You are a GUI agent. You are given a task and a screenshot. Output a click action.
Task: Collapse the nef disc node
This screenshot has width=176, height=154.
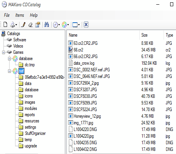tap(9, 71)
